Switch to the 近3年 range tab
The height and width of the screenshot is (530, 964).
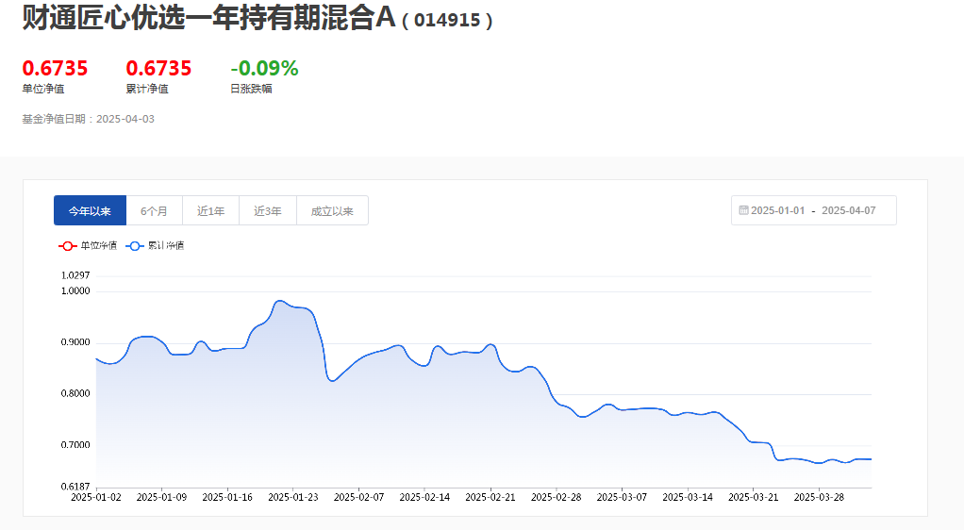(x=268, y=211)
